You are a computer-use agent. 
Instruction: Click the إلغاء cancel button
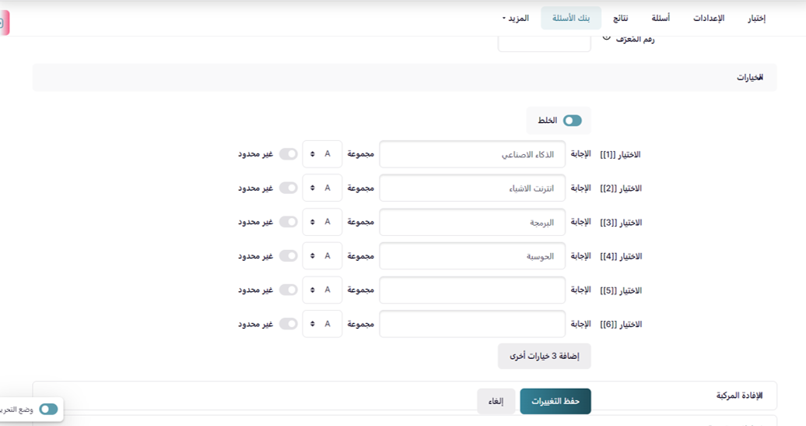click(x=496, y=401)
